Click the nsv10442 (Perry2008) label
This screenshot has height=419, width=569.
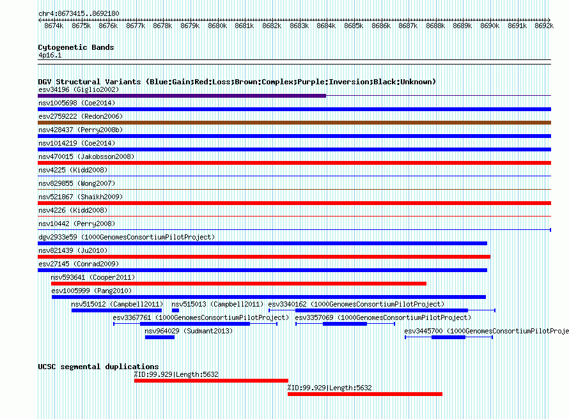77,224
